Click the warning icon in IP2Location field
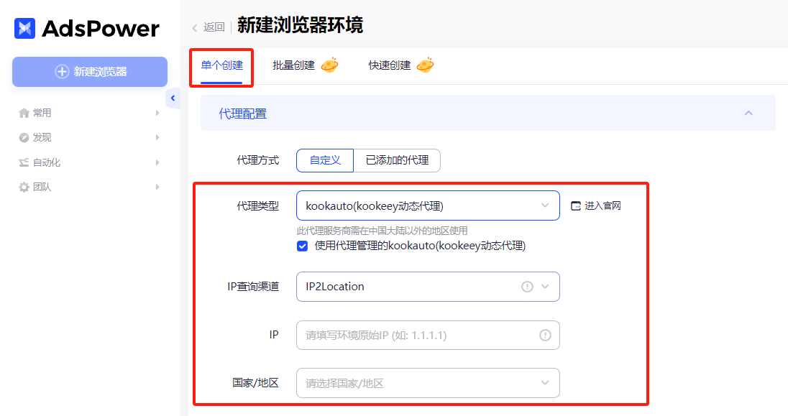This screenshot has width=788, height=416. coord(527,286)
